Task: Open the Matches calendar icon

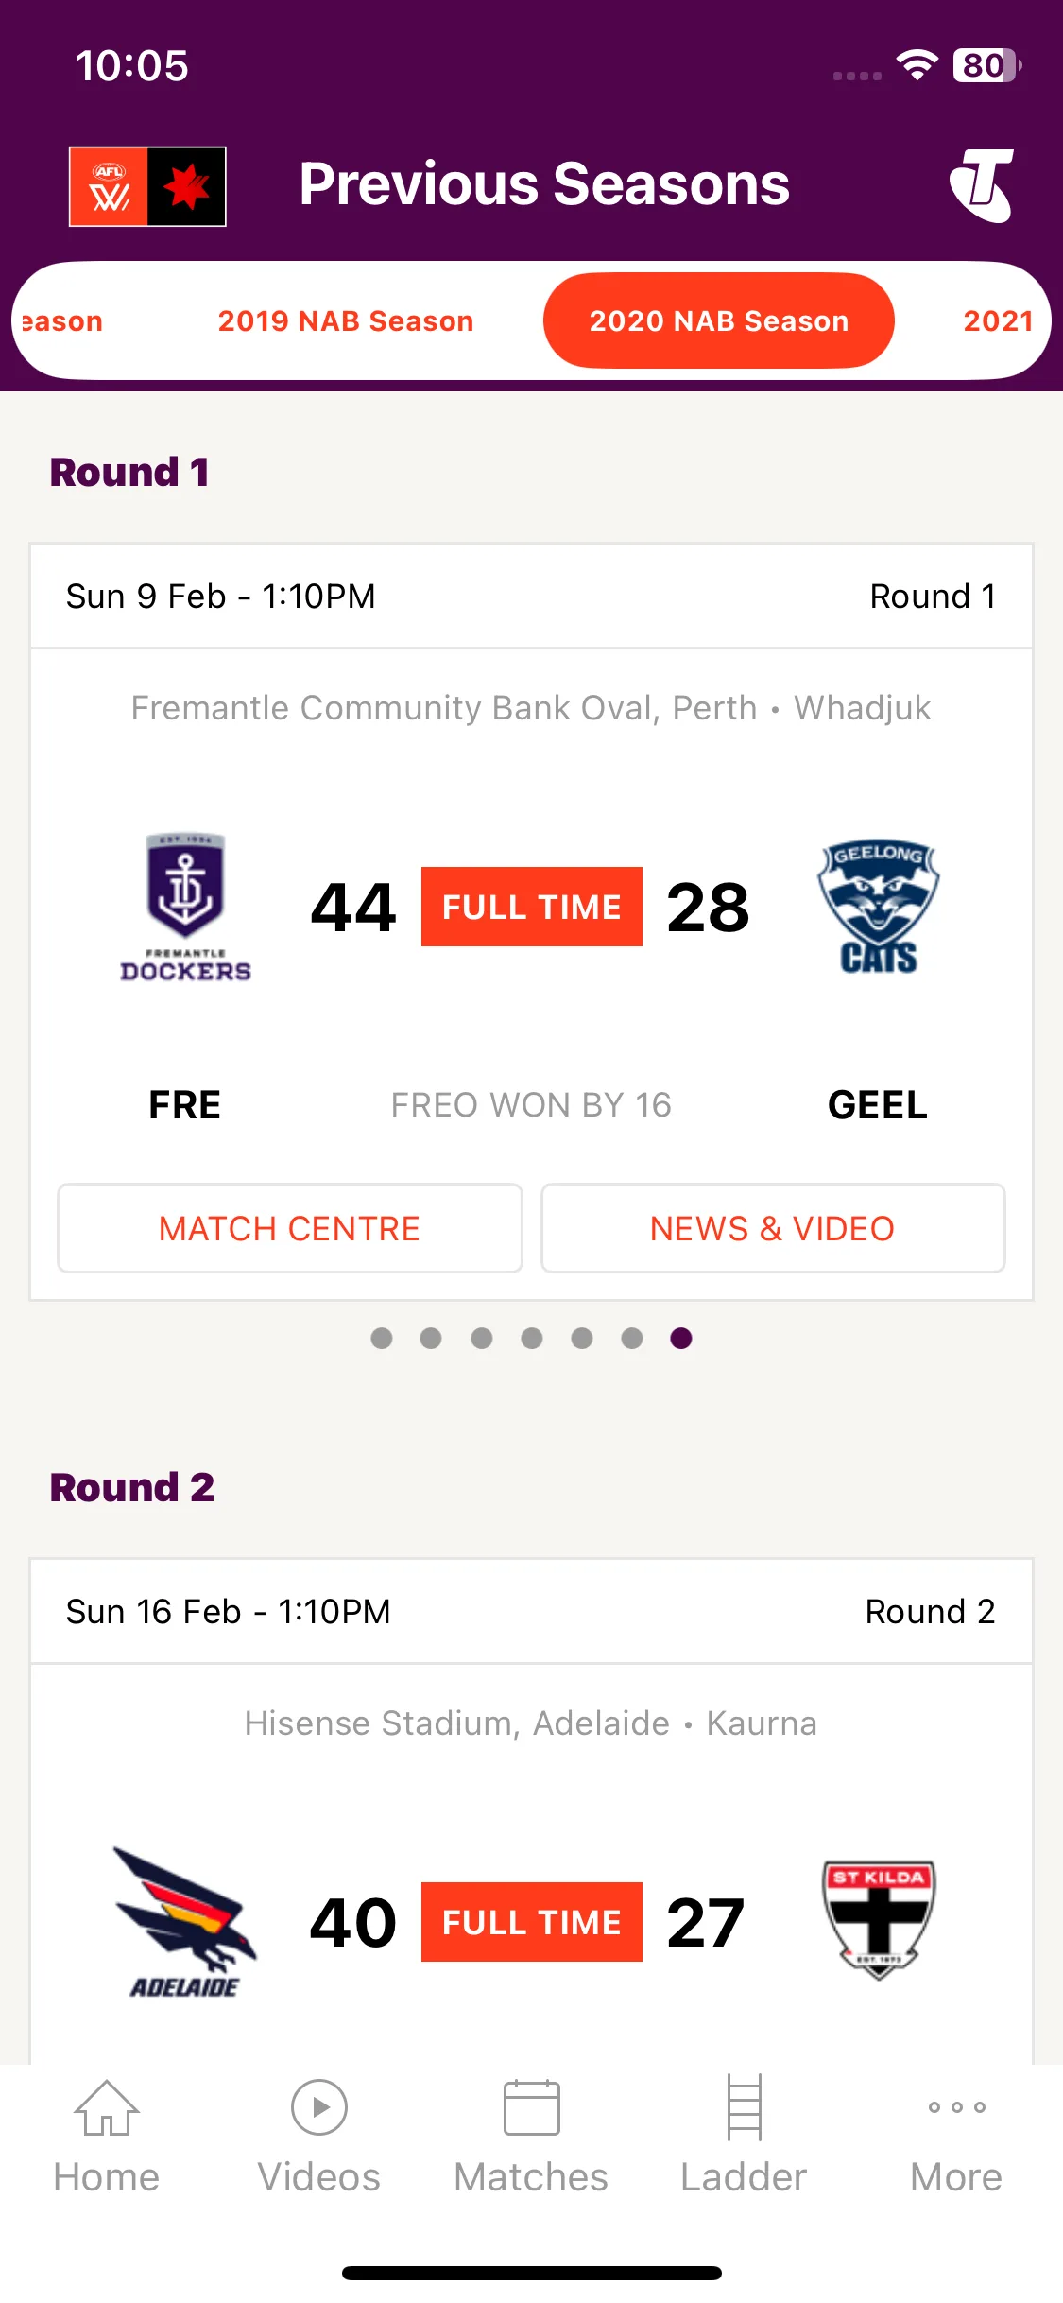Action: coord(531,2107)
